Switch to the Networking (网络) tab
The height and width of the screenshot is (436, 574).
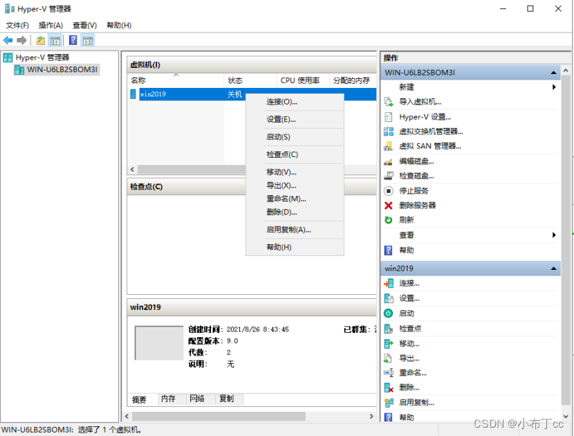click(197, 399)
